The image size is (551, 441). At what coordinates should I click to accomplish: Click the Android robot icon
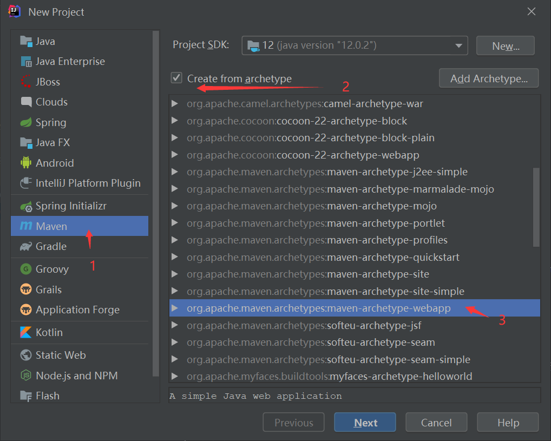[26, 163]
